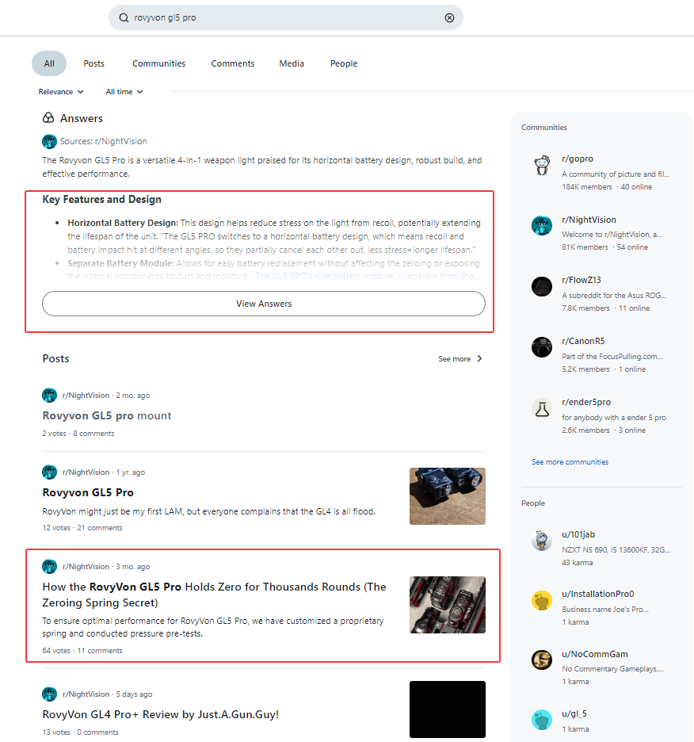The width and height of the screenshot is (694, 742).
Task: Click the r/ender5pro flask icon
Action: [542, 408]
